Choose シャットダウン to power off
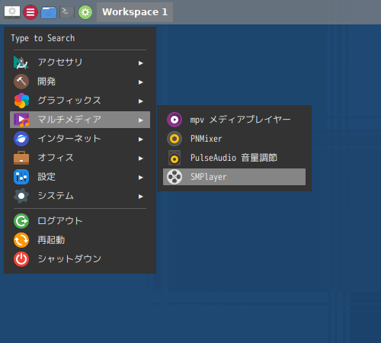Screen dimensions: 381x343 [80, 259]
